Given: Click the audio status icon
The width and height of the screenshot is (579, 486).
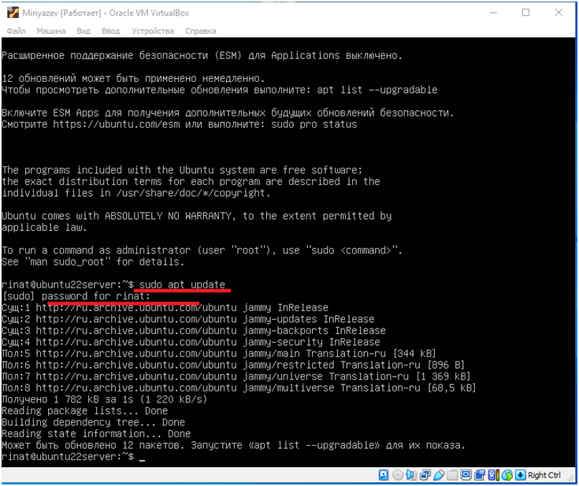Looking at the screenshot, I should point(411,475).
